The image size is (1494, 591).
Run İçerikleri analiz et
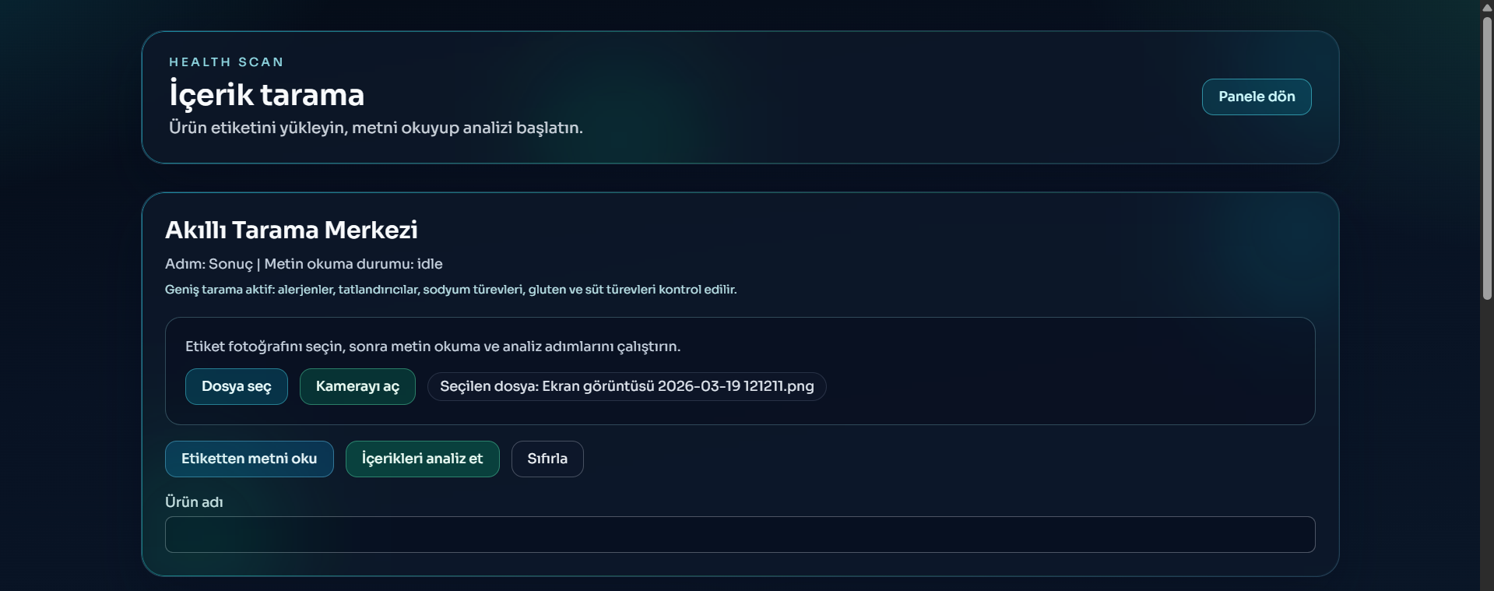422,459
